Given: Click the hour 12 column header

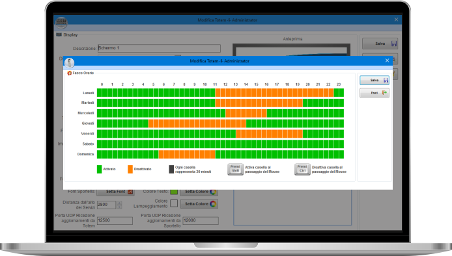Looking at the screenshot, I should click(225, 84).
